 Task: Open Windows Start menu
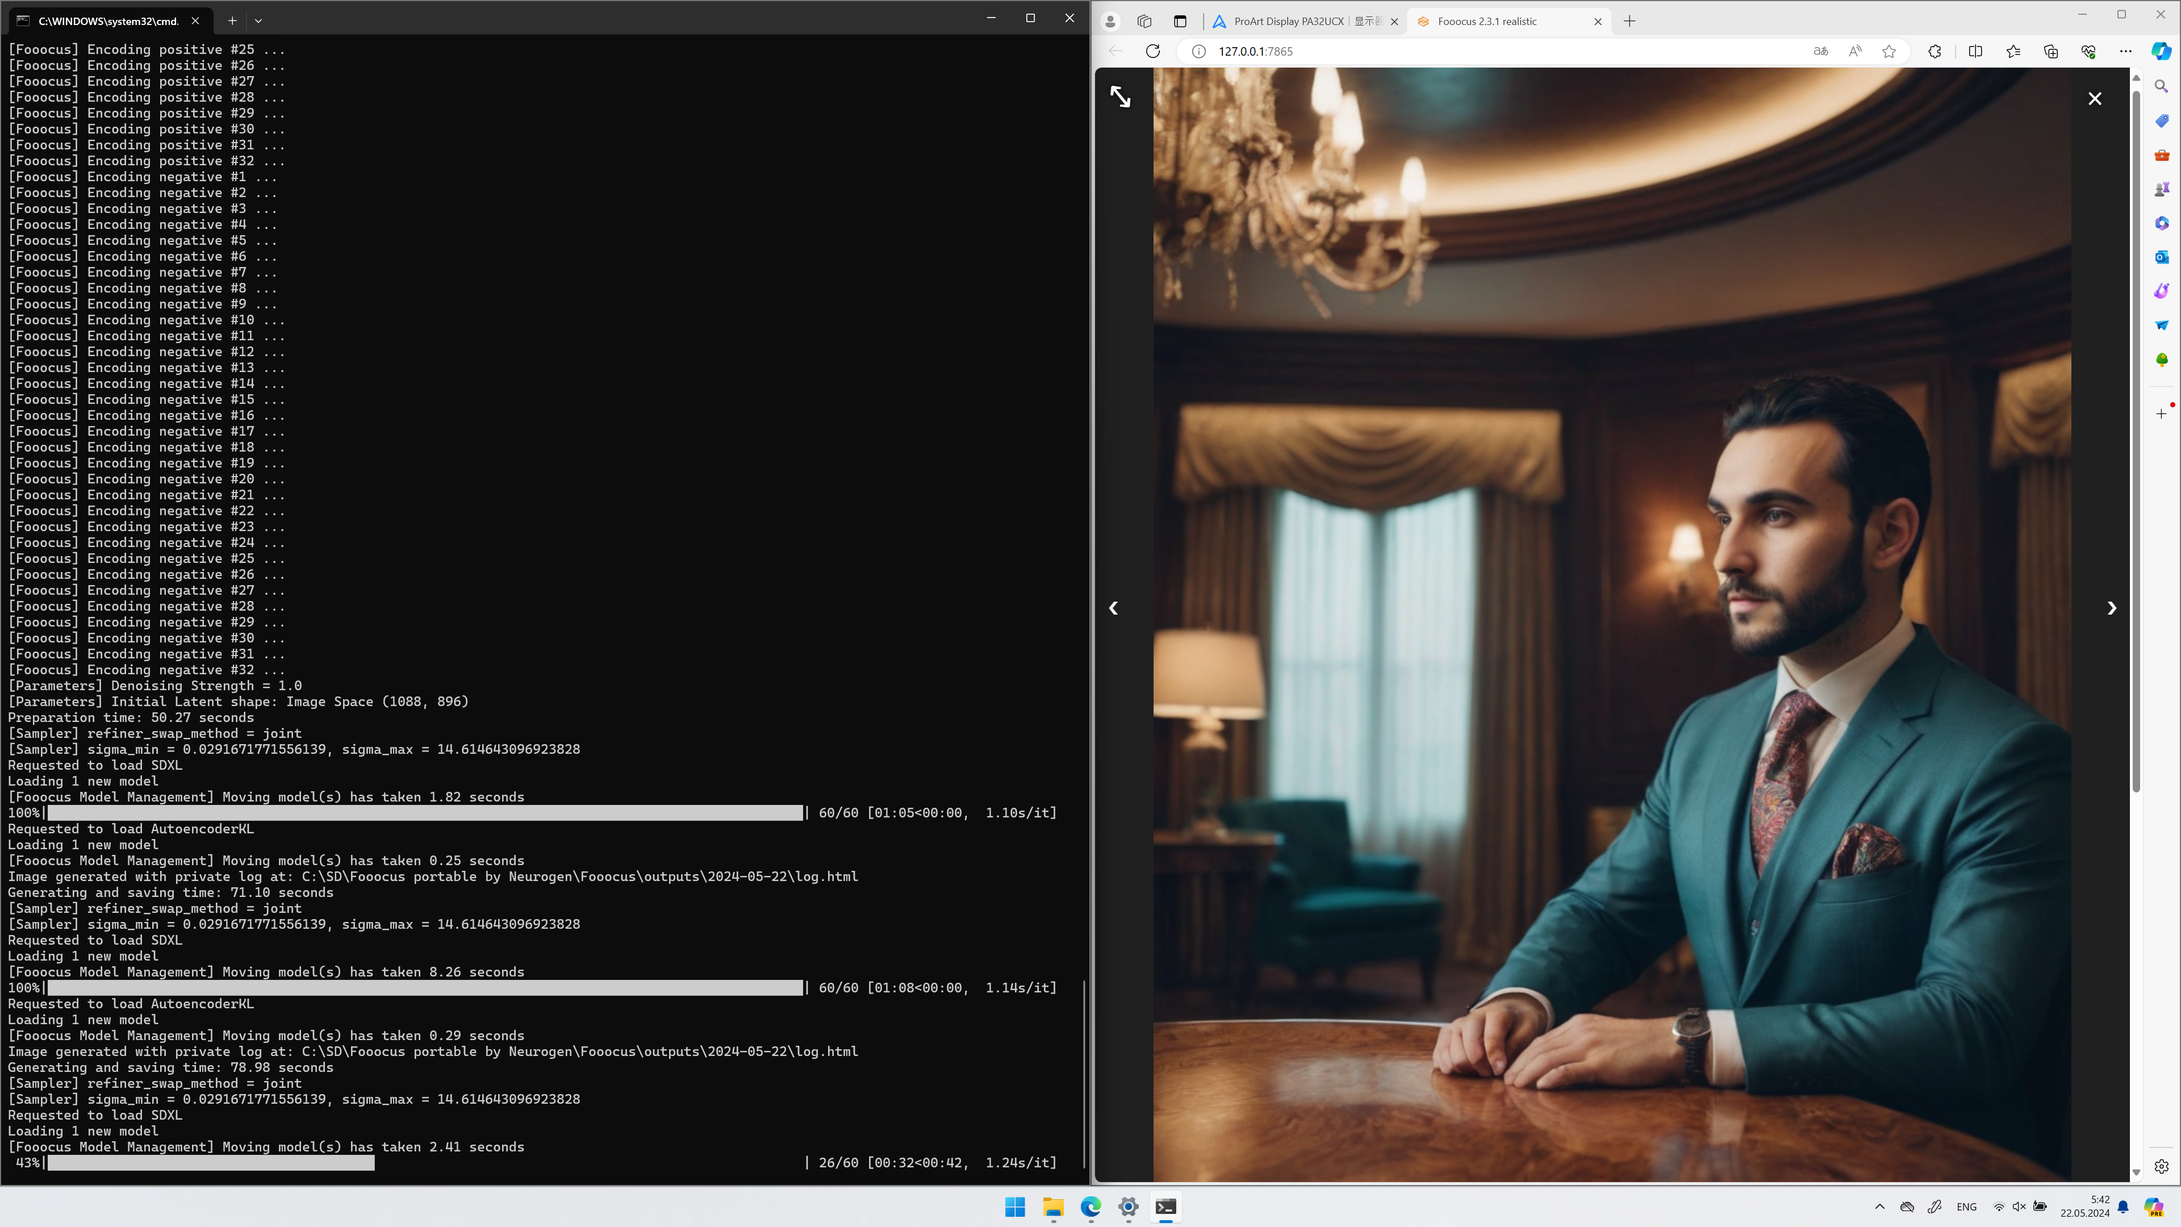point(1015,1207)
